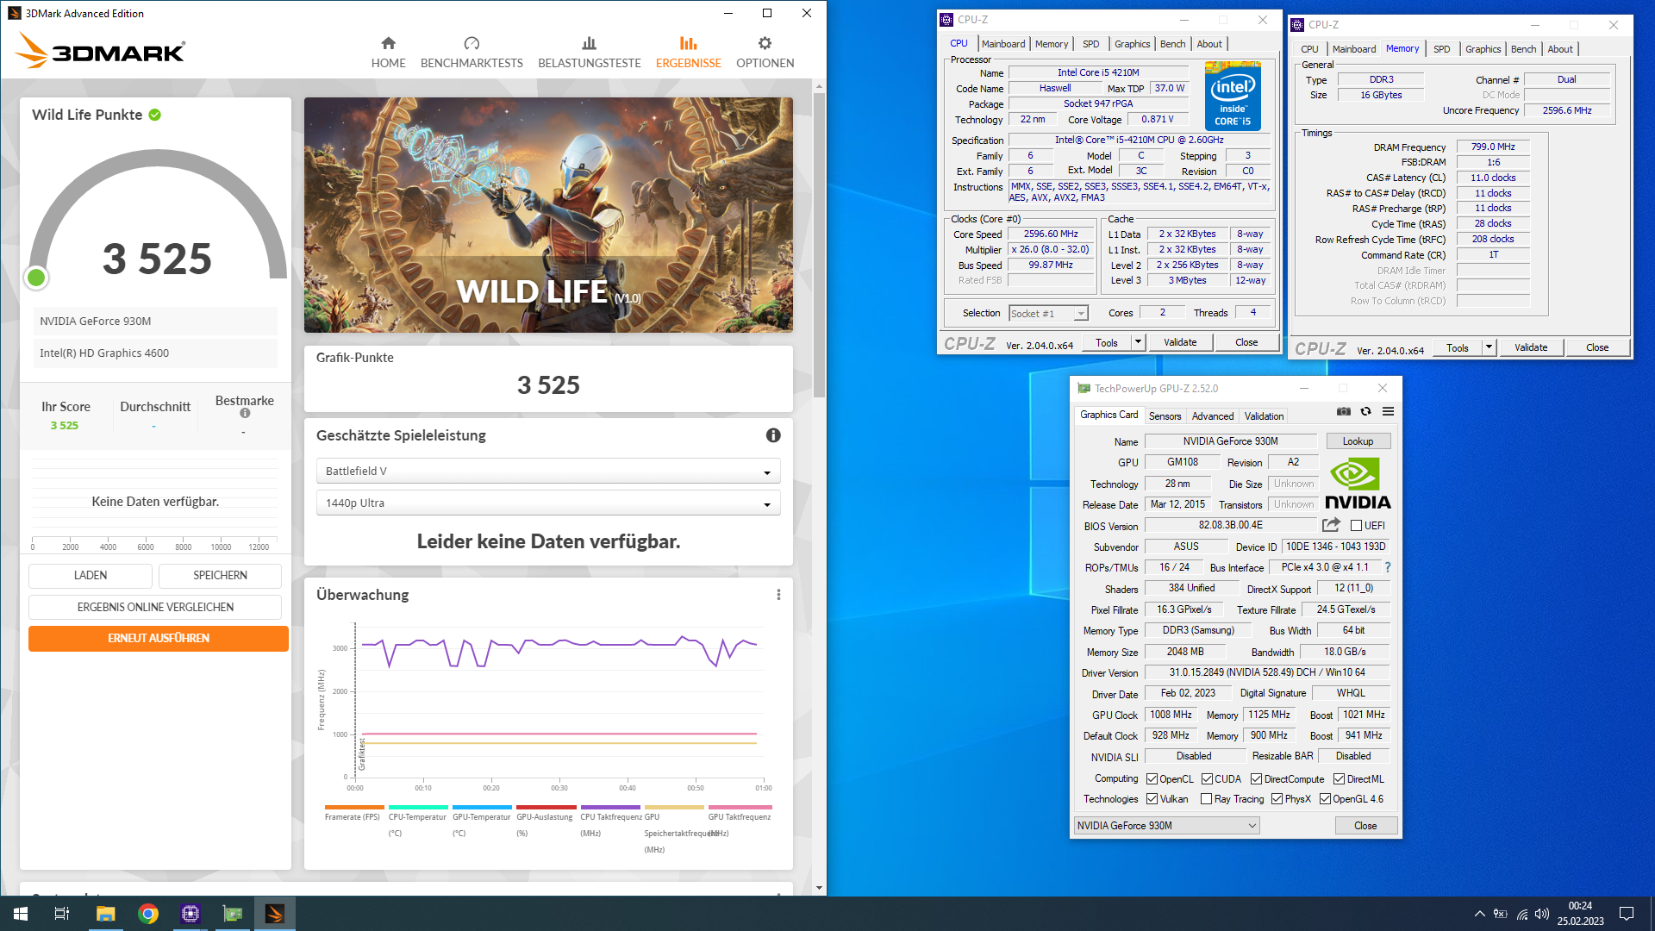Open Tools dropdown arrow in CPU-Z Memory window
The image size is (1655, 931).
1489,347
